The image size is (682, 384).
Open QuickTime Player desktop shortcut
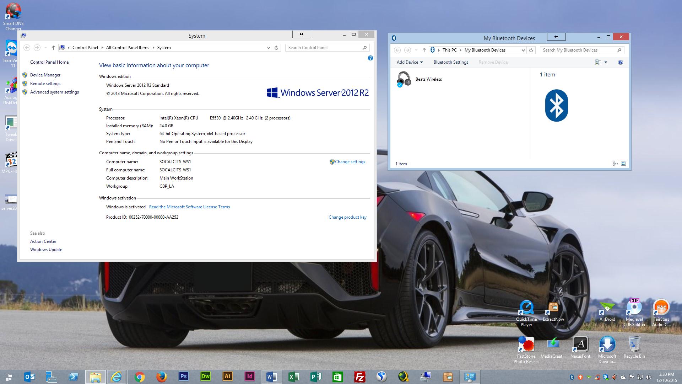(x=526, y=313)
